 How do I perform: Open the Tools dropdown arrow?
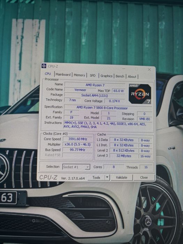coord(107,177)
